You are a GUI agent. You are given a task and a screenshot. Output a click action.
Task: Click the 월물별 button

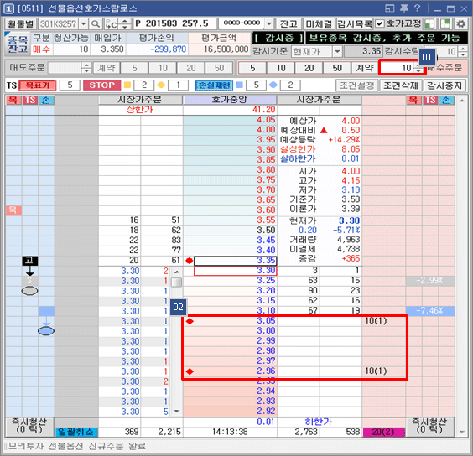pyautogui.click(x=20, y=23)
